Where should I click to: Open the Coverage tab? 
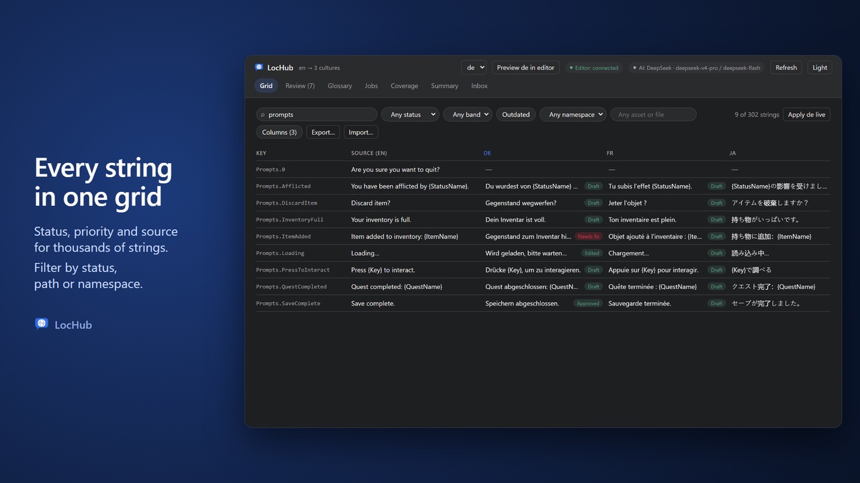point(404,86)
